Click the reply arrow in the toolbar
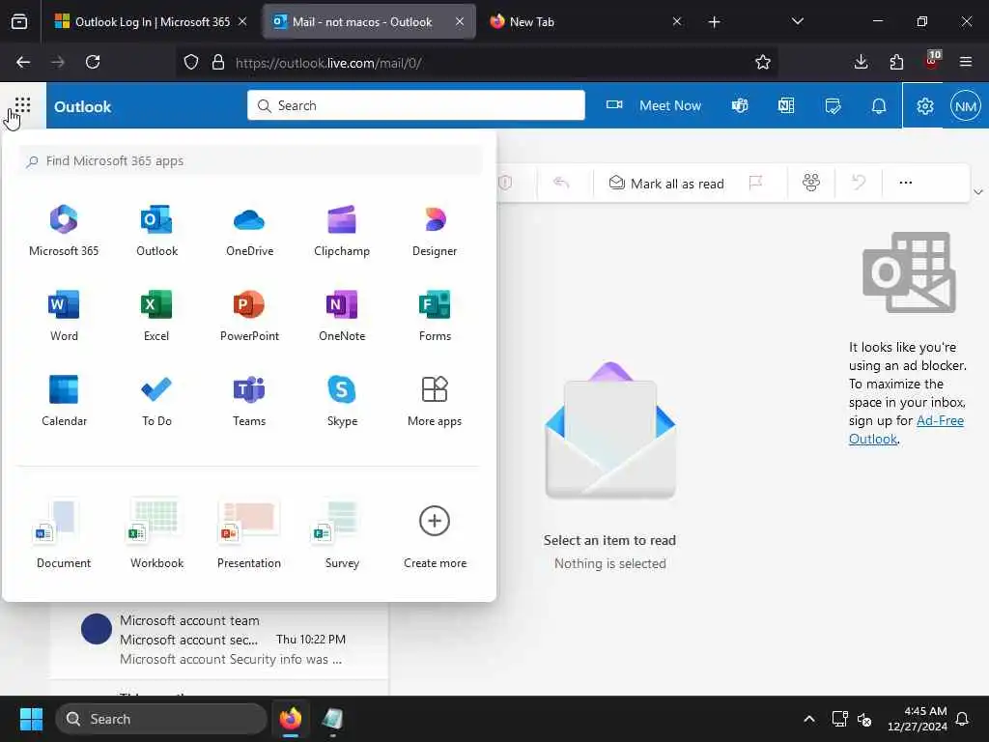Screen dimensions: 989x742 561,183
